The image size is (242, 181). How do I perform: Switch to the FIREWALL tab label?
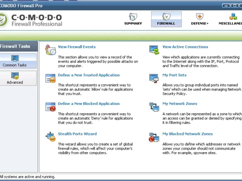pyautogui.click(x=166, y=24)
